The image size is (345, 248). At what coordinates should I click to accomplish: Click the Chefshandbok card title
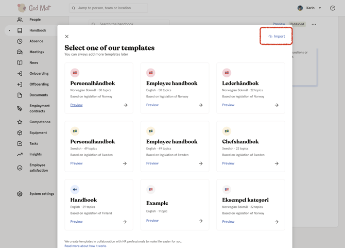[x=240, y=142]
